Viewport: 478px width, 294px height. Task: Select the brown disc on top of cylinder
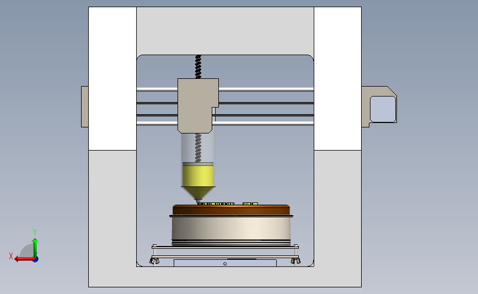click(x=231, y=210)
